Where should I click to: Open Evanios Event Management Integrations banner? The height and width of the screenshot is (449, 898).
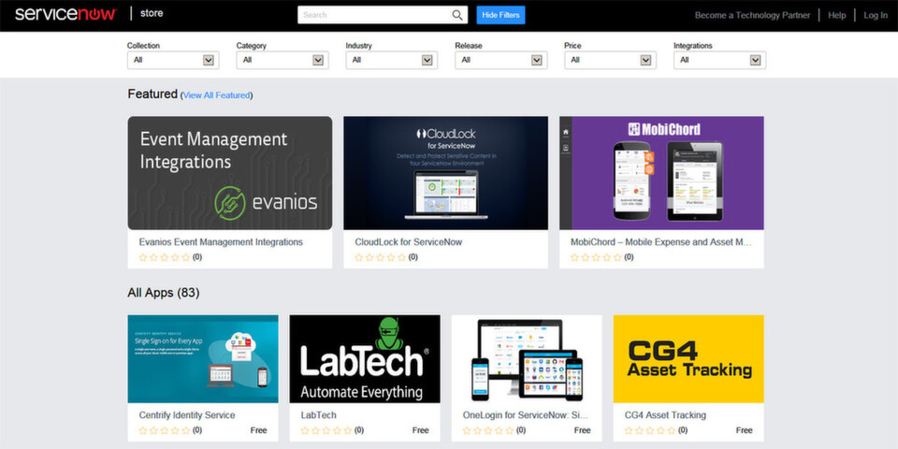tap(230, 173)
